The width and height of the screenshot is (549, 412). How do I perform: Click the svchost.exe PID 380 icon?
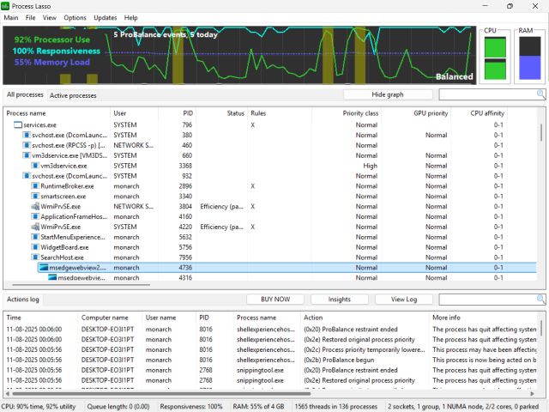(x=27, y=135)
